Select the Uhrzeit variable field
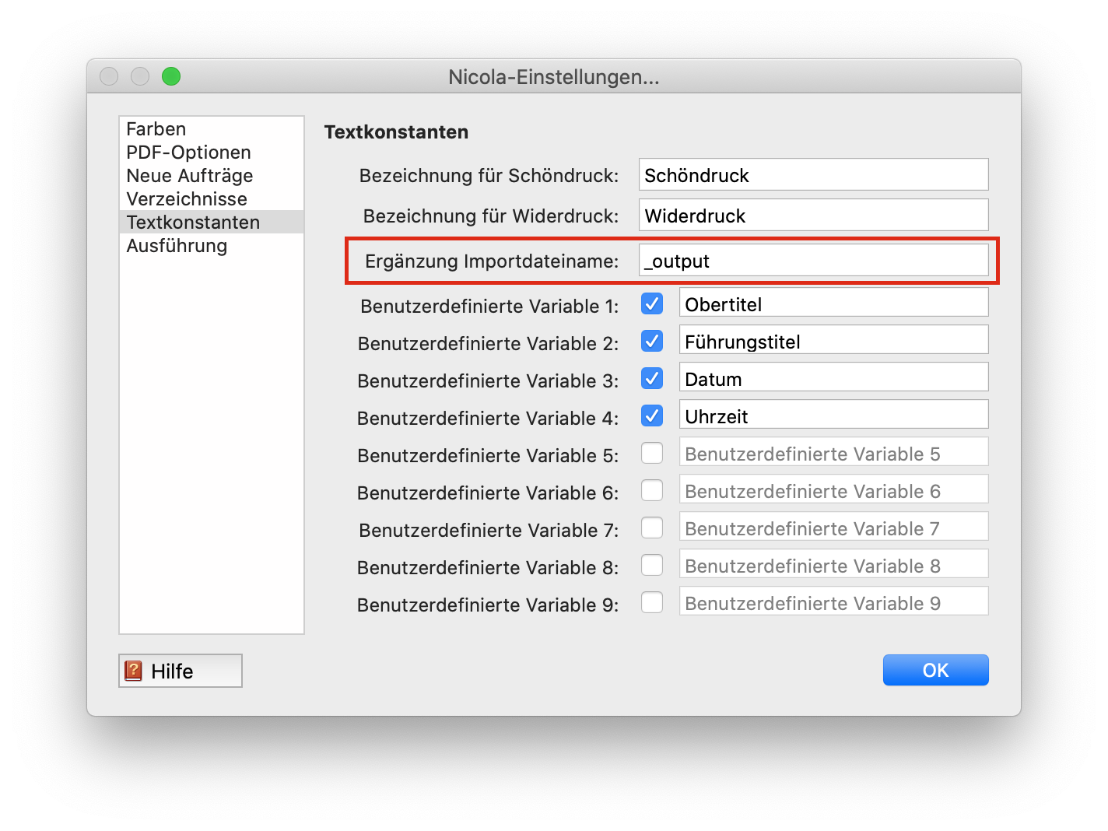The height and width of the screenshot is (831, 1108). pos(834,414)
